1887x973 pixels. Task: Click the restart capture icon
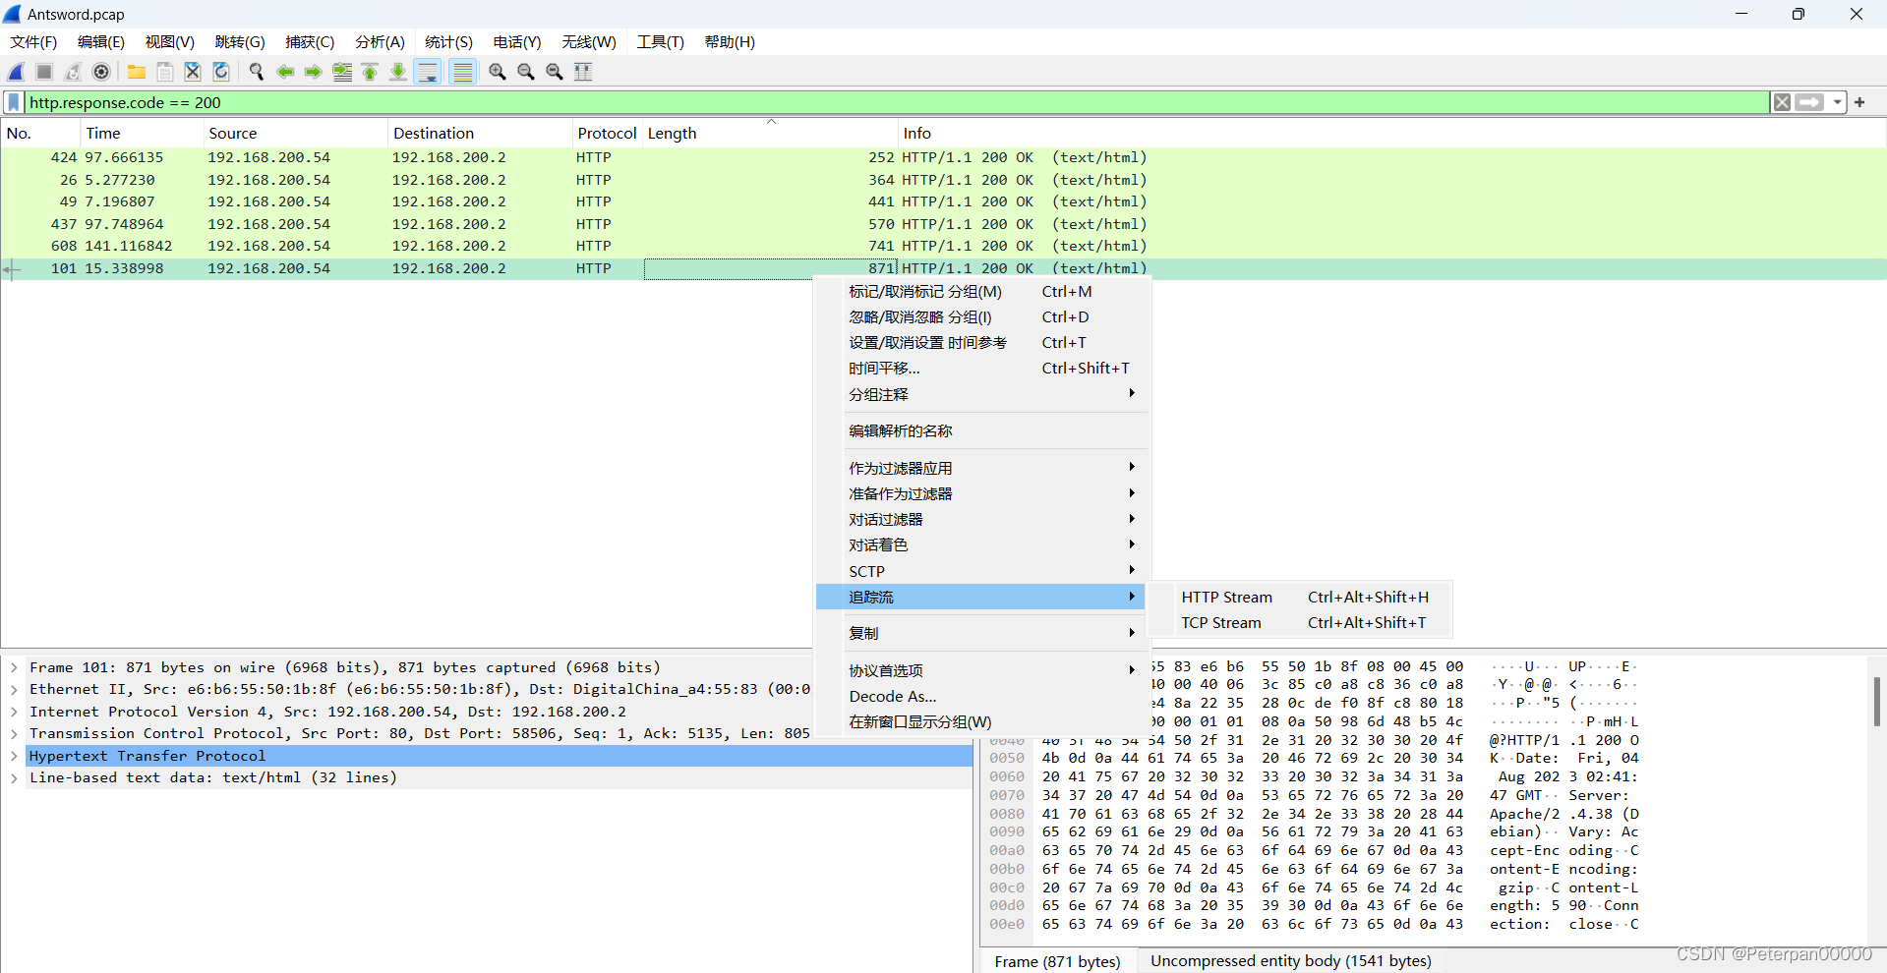click(x=73, y=72)
